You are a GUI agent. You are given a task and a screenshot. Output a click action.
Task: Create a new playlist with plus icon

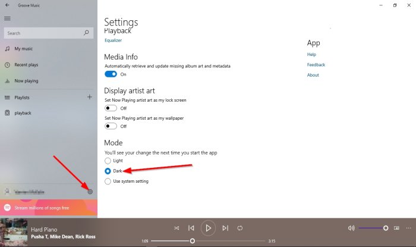[90, 97]
